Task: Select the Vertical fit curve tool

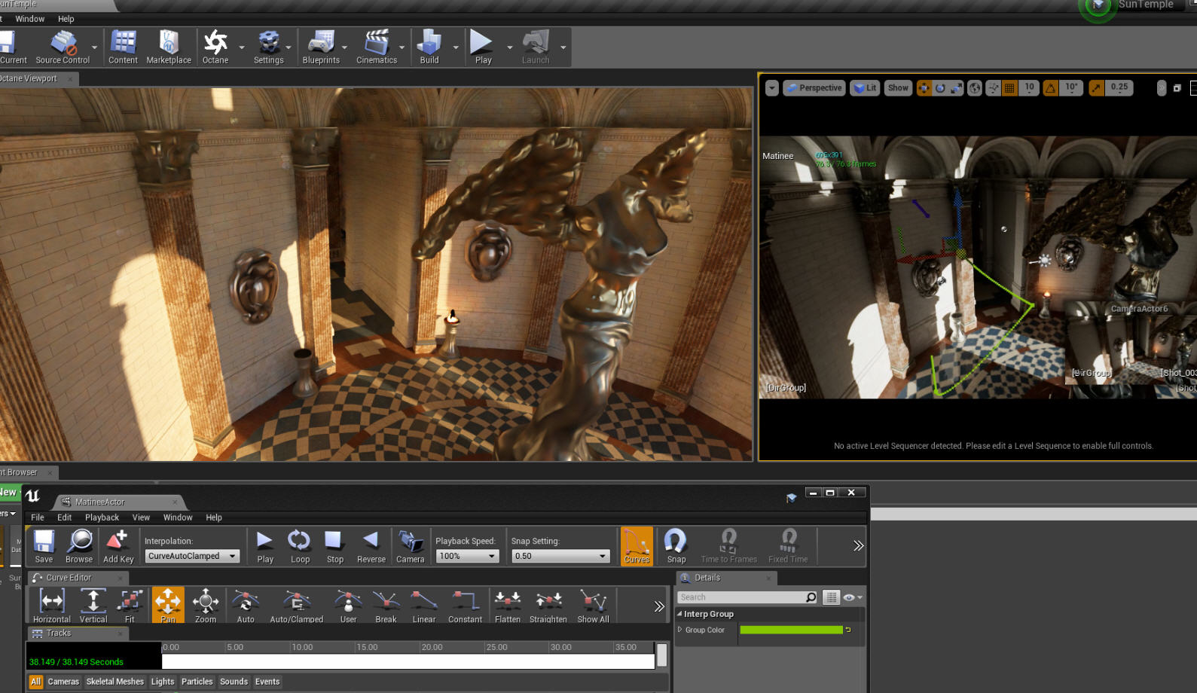Action: (93, 606)
